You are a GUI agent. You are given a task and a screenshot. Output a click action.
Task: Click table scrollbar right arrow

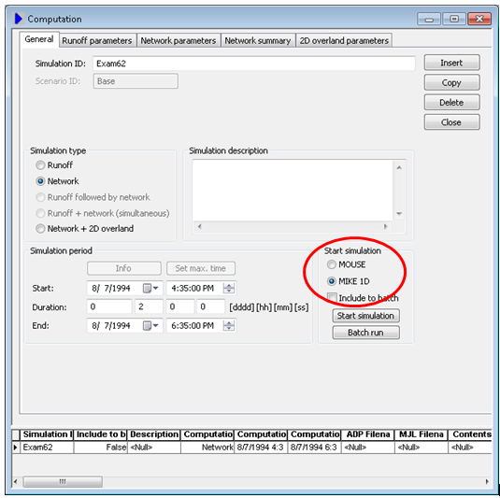[x=487, y=481]
